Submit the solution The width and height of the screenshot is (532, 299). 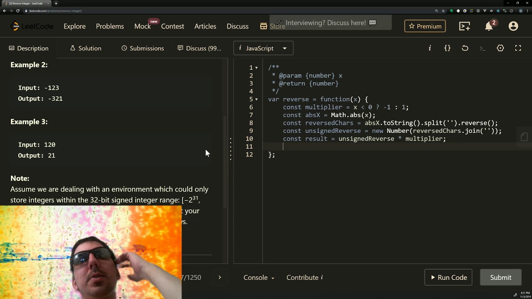(x=500, y=277)
